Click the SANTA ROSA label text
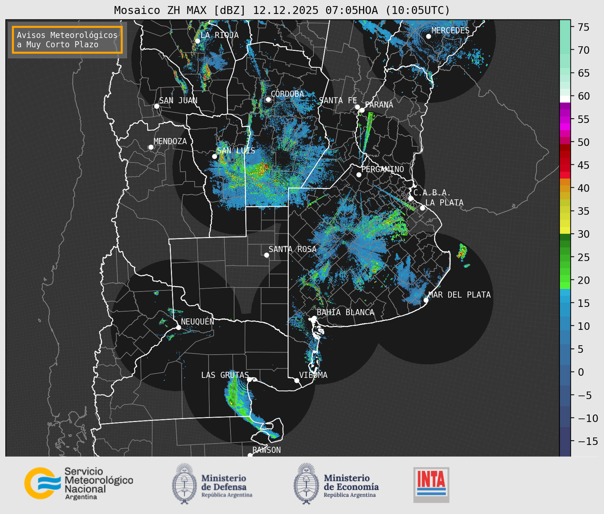Image resolution: width=604 pixels, height=514 pixels. 293,249
